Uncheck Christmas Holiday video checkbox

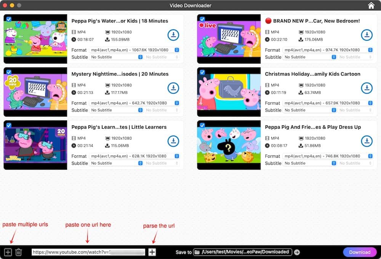(202, 72)
